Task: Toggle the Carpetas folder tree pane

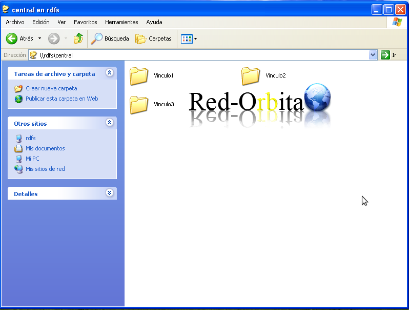Action: pos(153,38)
